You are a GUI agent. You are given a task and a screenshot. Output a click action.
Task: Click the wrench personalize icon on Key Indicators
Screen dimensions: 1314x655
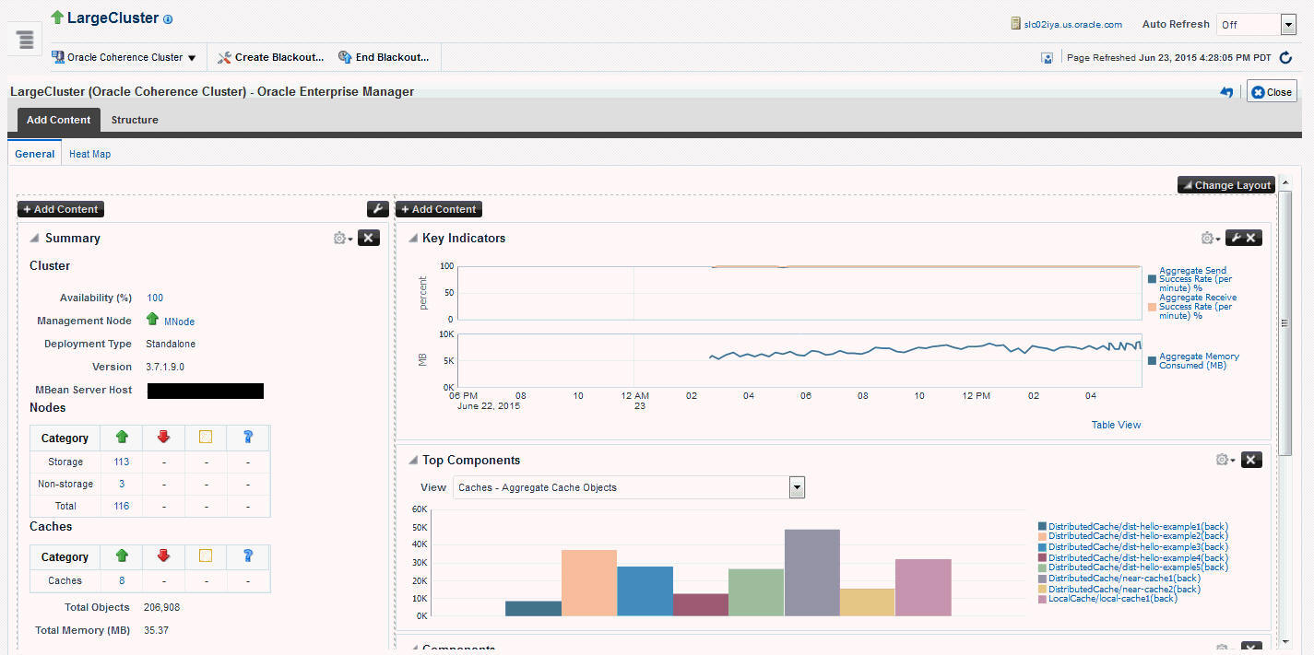tap(1237, 237)
